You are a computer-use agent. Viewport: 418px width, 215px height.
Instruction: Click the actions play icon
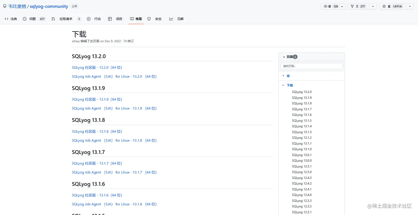pyautogui.click(x=88, y=19)
